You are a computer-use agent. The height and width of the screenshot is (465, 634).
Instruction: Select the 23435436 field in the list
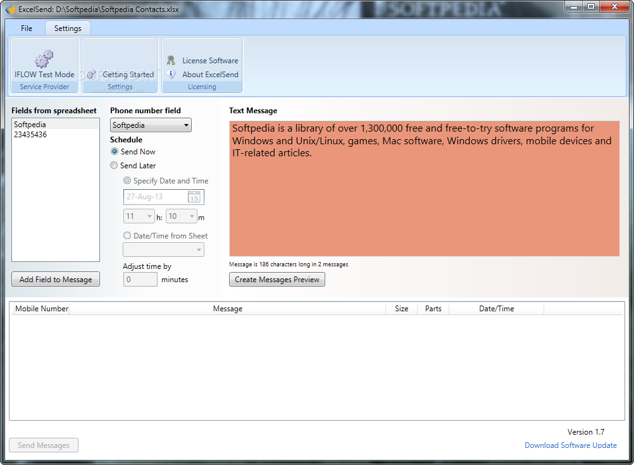tap(56, 135)
